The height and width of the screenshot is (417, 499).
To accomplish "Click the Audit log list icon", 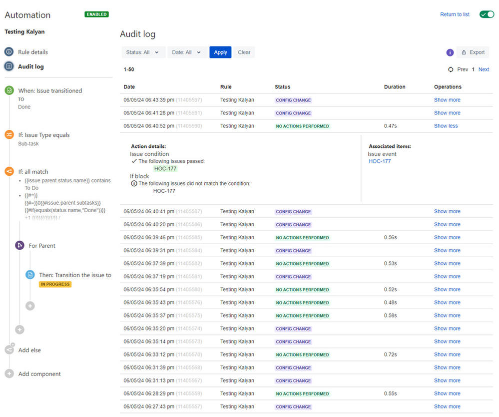I will pos(9,66).
